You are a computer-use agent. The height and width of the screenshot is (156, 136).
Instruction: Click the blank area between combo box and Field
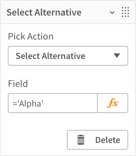click(x=68, y=72)
